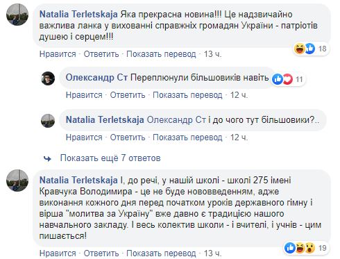Click thumbs-up reaction on school 275 comment
This screenshot has height=259, width=340.
tap(290, 248)
